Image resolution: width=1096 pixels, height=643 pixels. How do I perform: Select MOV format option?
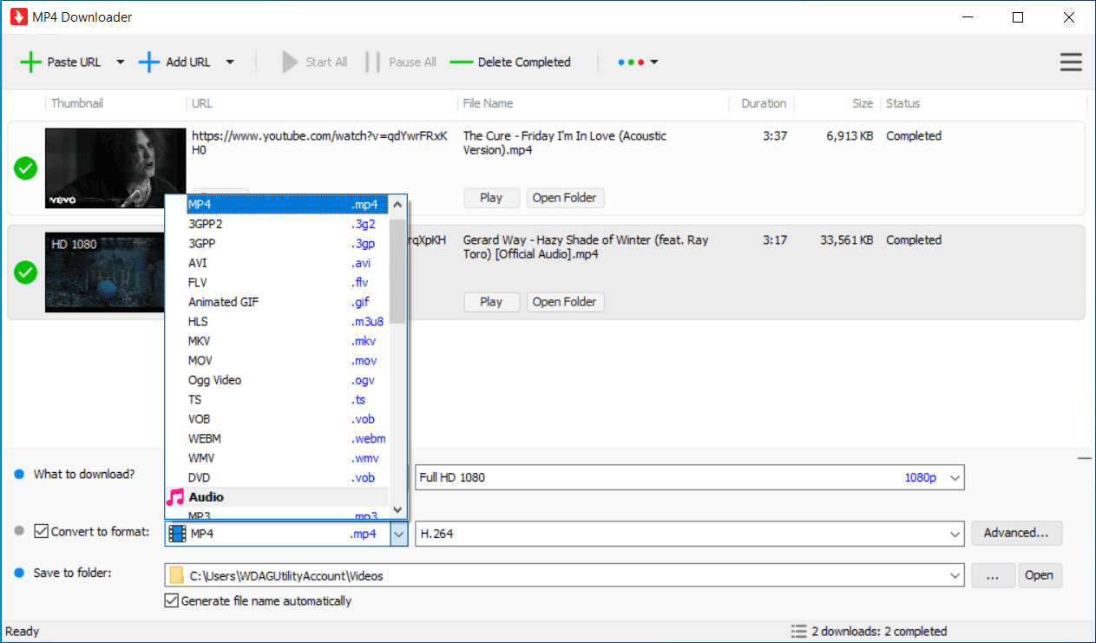pyautogui.click(x=278, y=360)
